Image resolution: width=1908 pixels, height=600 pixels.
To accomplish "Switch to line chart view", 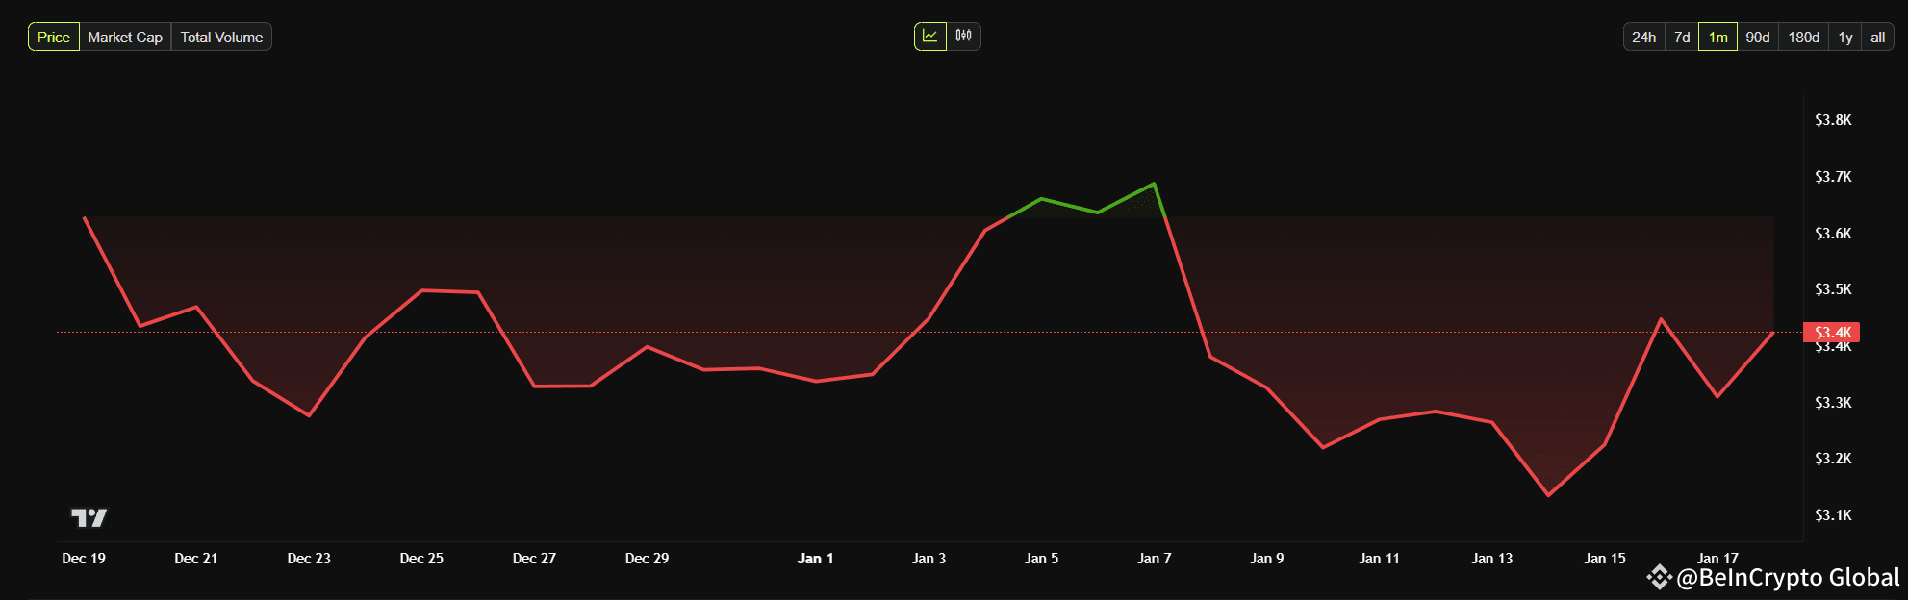I will (929, 37).
